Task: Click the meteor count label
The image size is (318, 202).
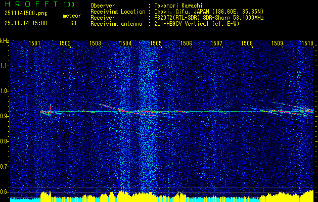Action: (x=72, y=16)
